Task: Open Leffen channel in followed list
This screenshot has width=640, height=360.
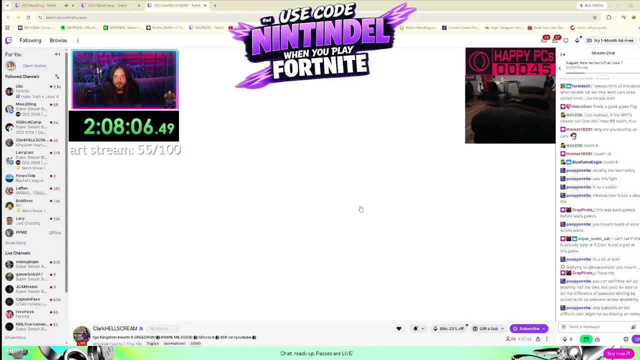Action: [33, 191]
